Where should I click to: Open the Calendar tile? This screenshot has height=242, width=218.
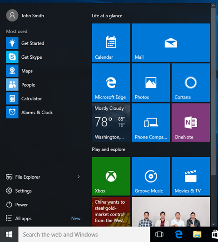111,43
